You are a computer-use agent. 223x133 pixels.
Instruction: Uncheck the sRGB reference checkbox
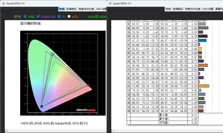tap(25, 17)
